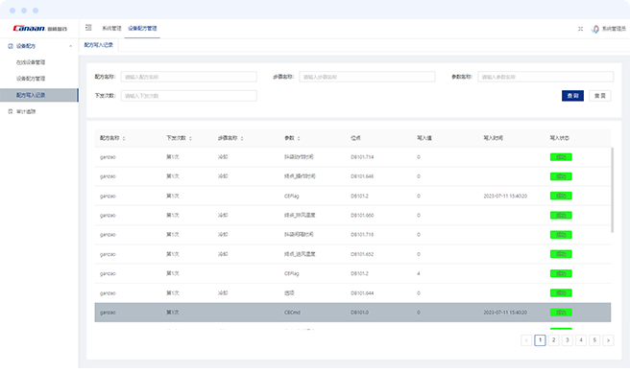Click the 位点 column header
This screenshot has height=372, width=630.
[355, 138]
